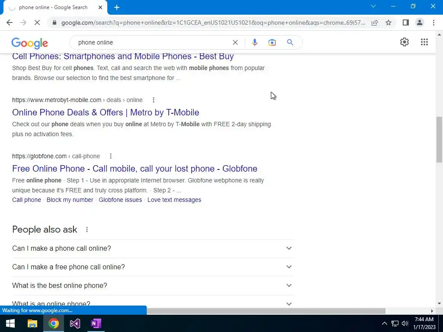Open People also ask options menu
Screen dimensions: 443x332
[87, 230]
